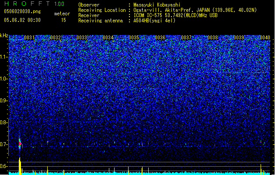This screenshot has height=175, width=275.
Task: Click the 1.0 kHz axis tick
Action: (4, 79)
